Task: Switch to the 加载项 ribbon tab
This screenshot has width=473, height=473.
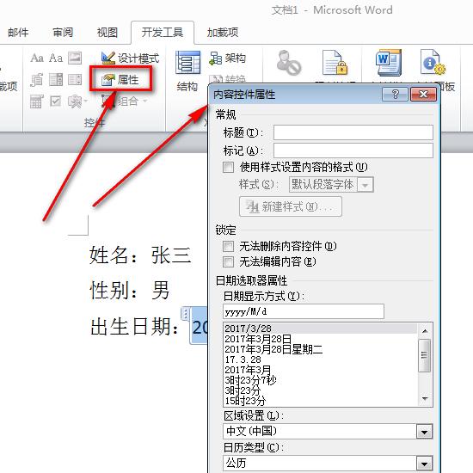Action: coord(223,32)
